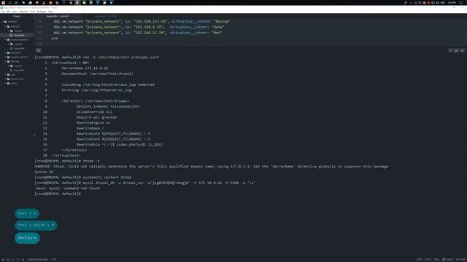Screen dimensions: 467x262
Task: Switch to the second, inactive Vagrantfile tab
Action: [x=106, y=16]
